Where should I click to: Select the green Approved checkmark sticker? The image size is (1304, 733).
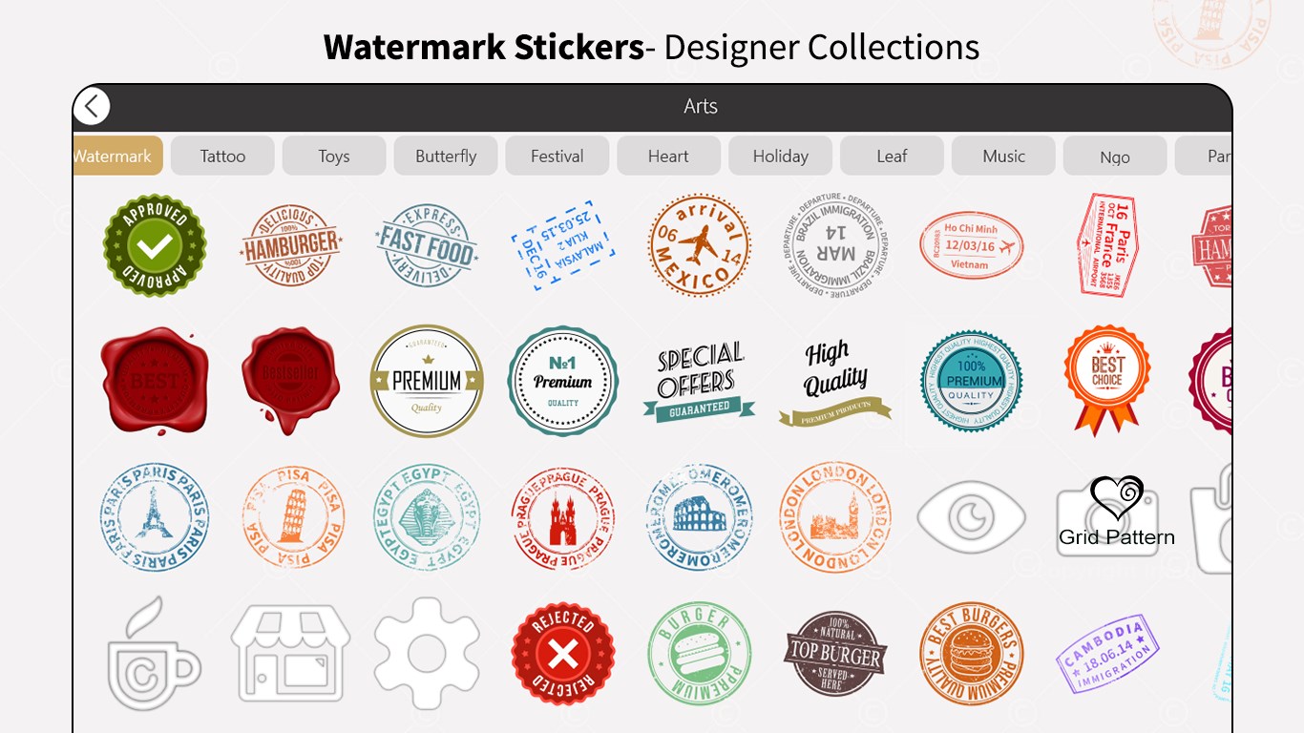pyautogui.click(x=155, y=245)
